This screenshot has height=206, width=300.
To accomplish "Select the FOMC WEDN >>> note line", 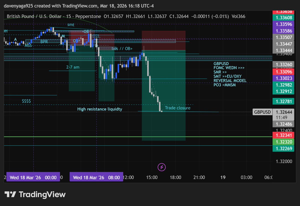I will 229,68.
